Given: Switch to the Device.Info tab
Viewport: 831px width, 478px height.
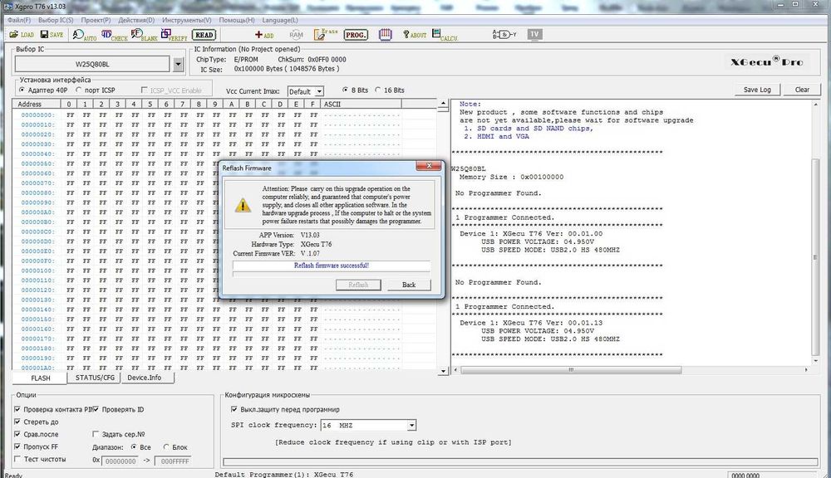Looking at the screenshot, I should 144,378.
